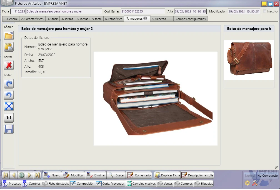Open the 3. Stock tab
Viewport: 280px width, 190px height.
[52, 19]
